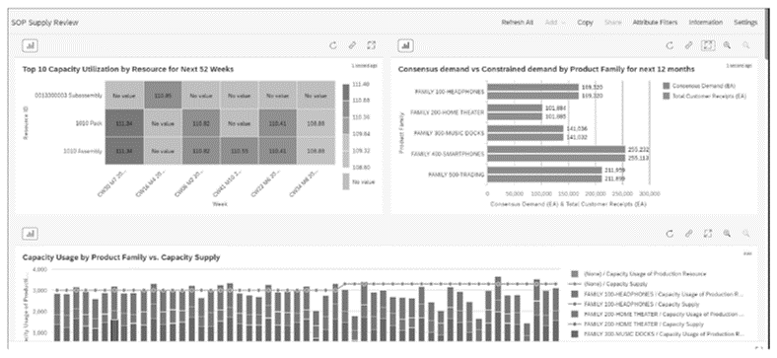Open chart type icon of Consensus demand card
This screenshot has width=777, height=358.
tap(406, 45)
